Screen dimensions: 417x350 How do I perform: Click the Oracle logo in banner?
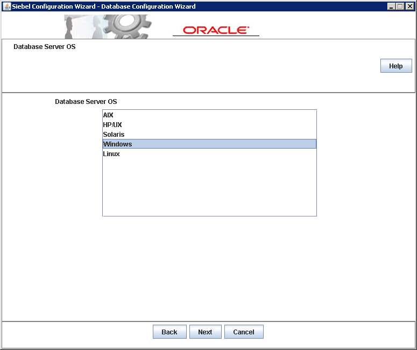(216, 30)
